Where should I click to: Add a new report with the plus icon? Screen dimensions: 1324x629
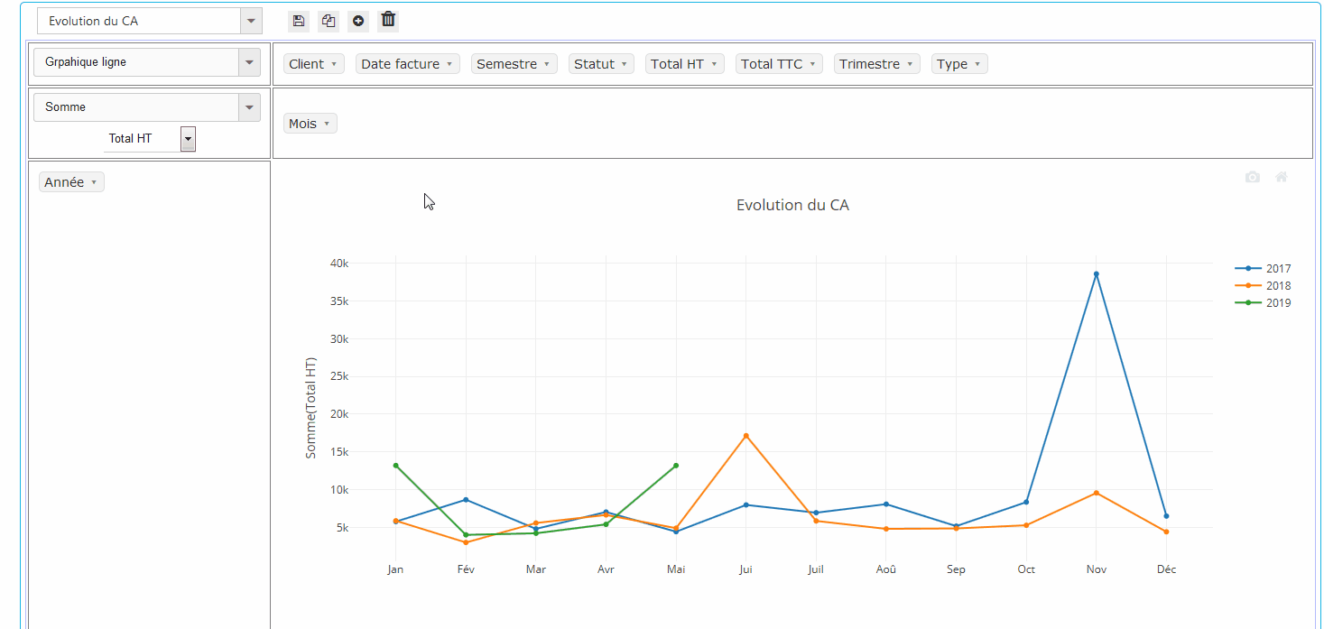click(x=358, y=21)
